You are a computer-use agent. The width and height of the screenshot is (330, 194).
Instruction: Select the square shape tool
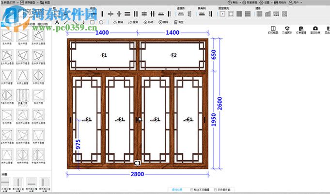[92, 22]
